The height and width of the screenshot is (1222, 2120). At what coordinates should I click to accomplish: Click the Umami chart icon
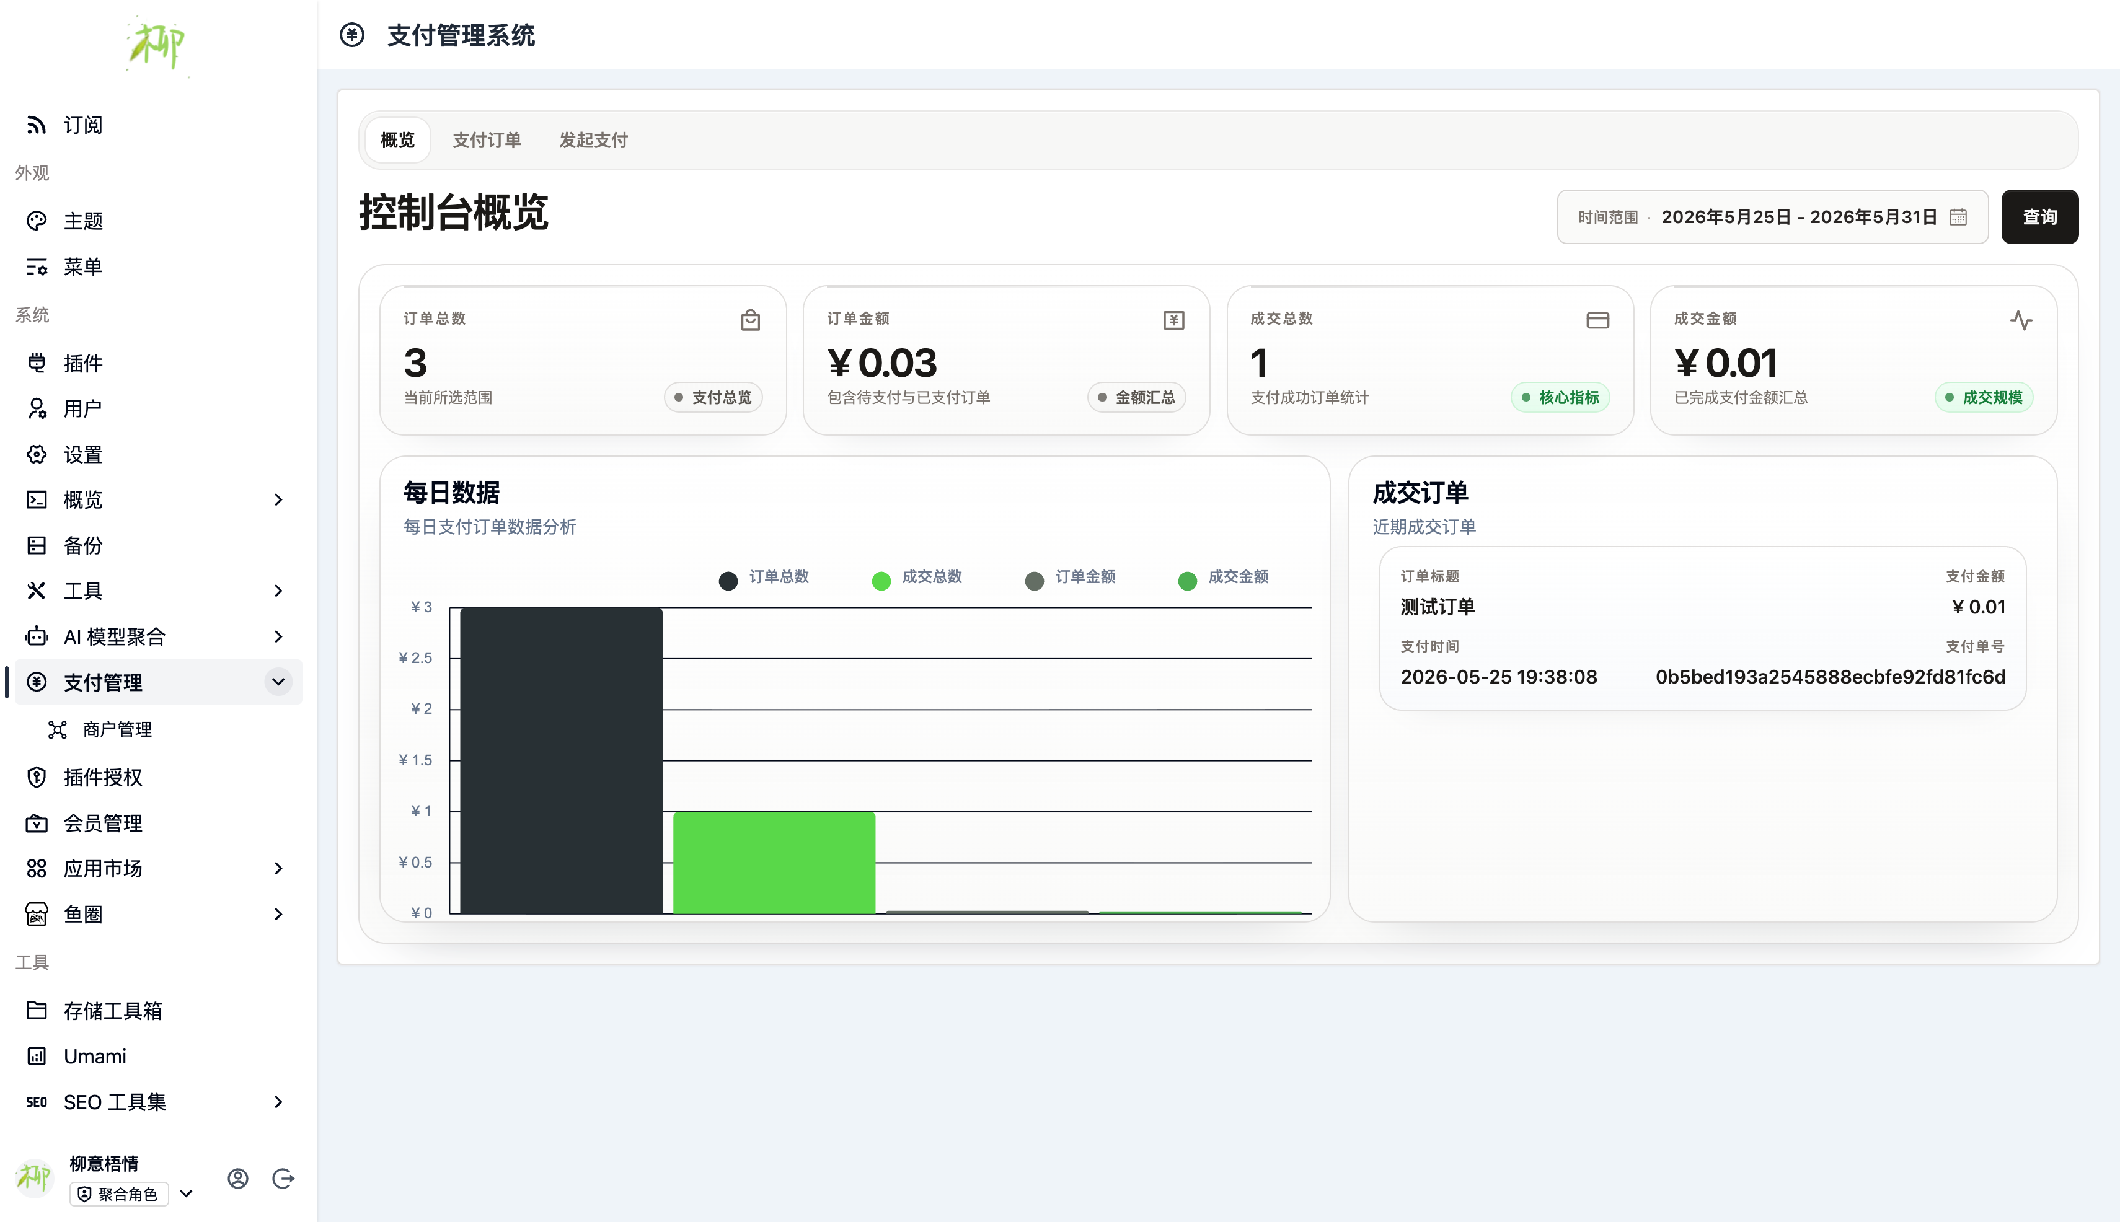(x=36, y=1056)
